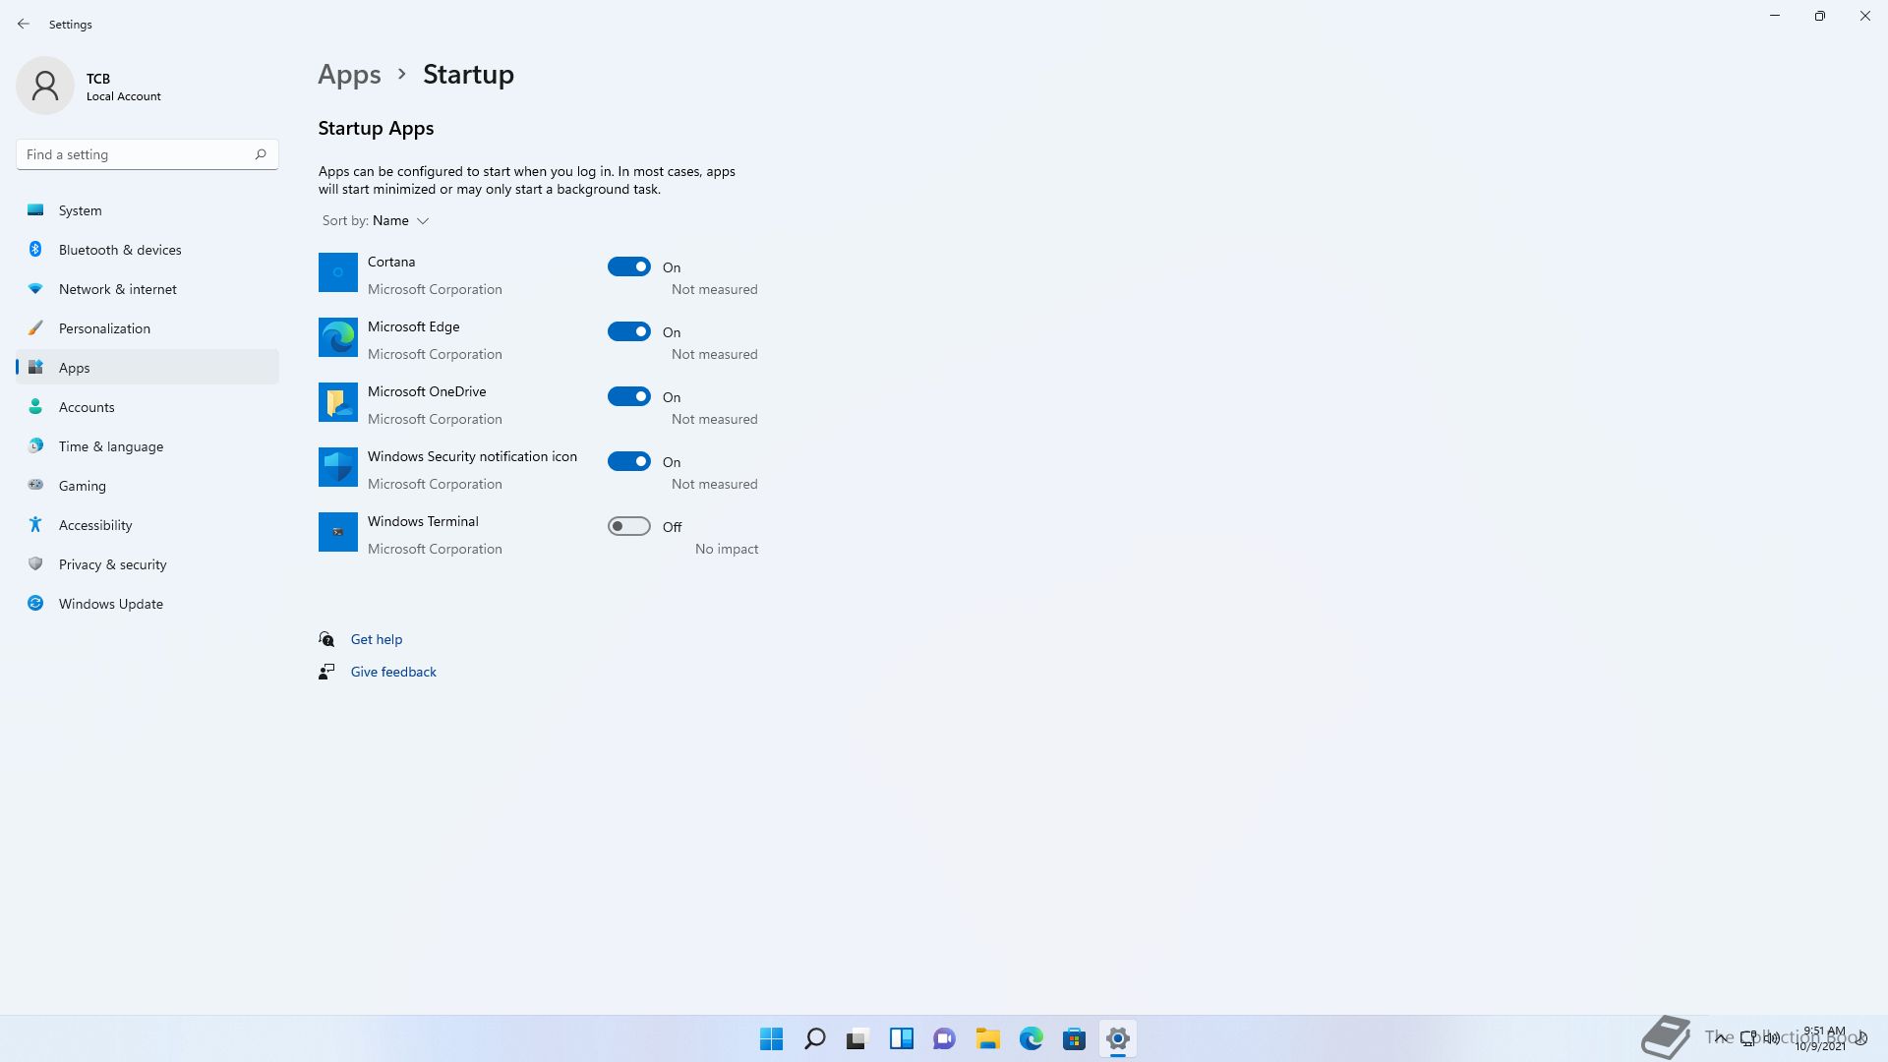The width and height of the screenshot is (1888, 1062).
Task: Select Gaming in the sidebar
Action: coord(147,486)
